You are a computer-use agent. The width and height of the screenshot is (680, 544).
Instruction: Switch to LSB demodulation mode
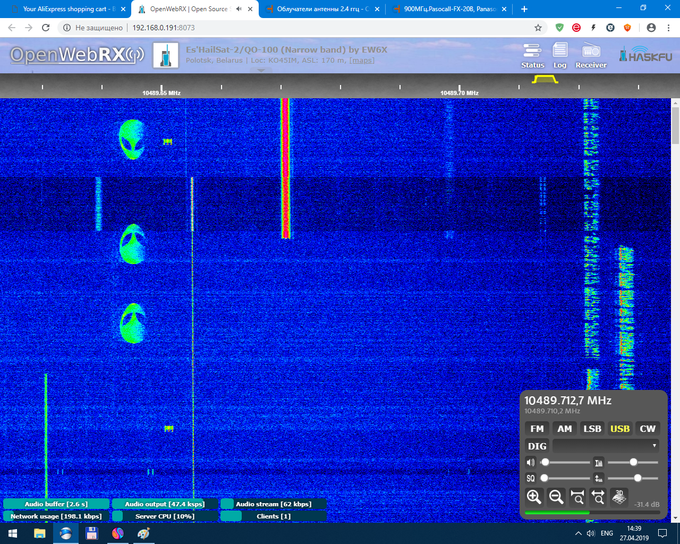pyautogui.click(x=592, y=429)
